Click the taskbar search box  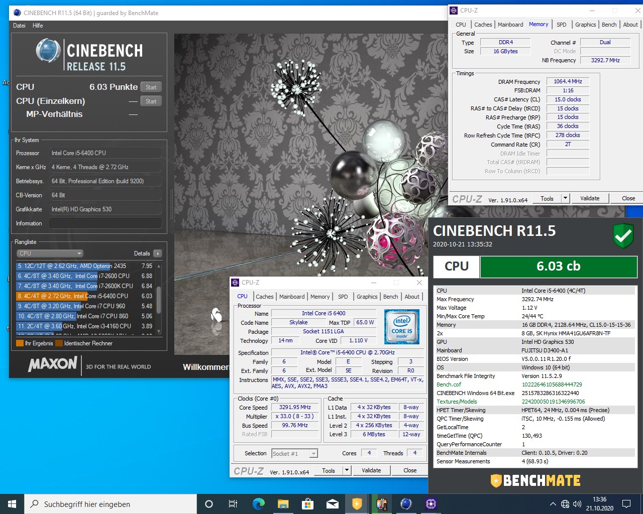[x=111, y=504]
